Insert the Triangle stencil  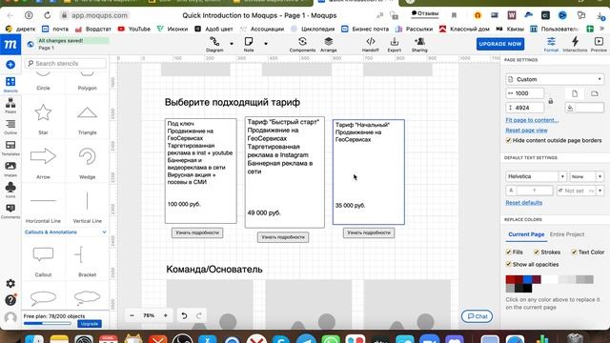click(x=87, y=117)
